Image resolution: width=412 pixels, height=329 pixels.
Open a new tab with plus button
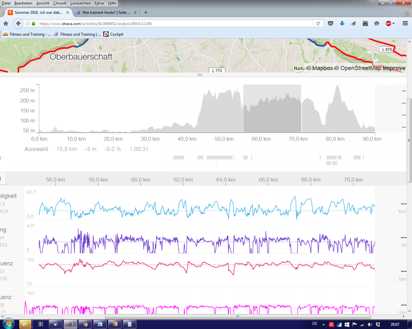(146, 12)
